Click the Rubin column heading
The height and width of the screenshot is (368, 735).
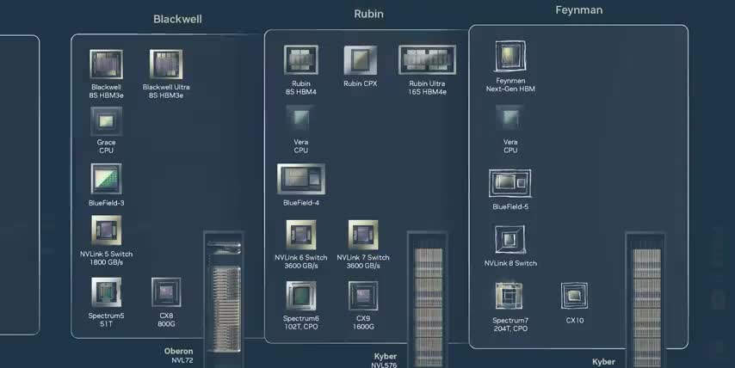tap(368, 14)
